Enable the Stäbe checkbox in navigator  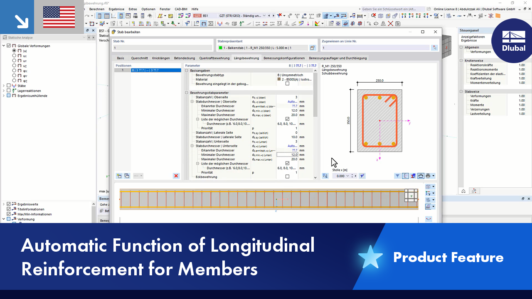pos(9,86)
